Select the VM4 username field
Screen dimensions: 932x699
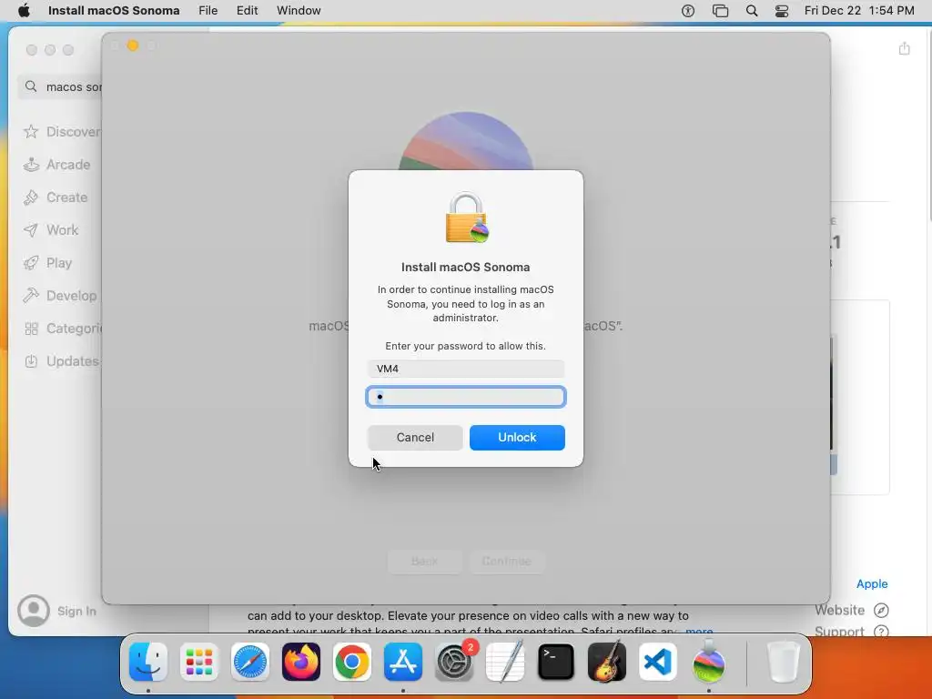pos(466,369)
